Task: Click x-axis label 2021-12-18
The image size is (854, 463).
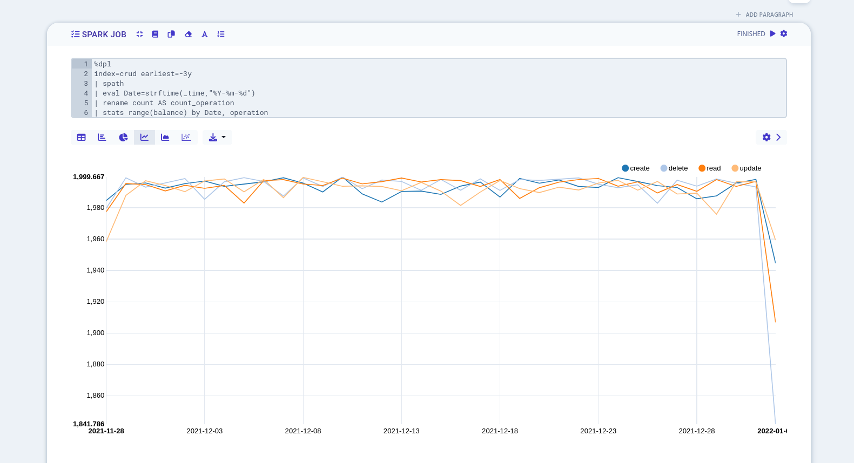Action: tap(500, 431)
